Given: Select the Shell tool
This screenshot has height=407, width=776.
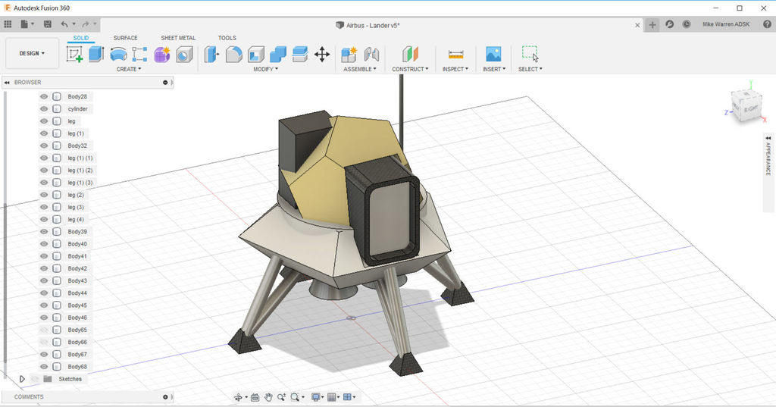Looking at the screenshot, I should pyautogui.click(x=256, y=54).
